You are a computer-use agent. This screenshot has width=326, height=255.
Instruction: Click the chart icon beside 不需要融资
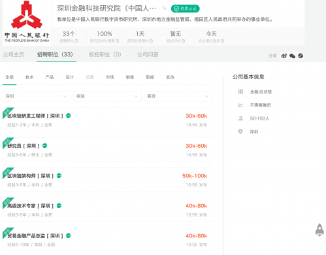coord(240,105)
